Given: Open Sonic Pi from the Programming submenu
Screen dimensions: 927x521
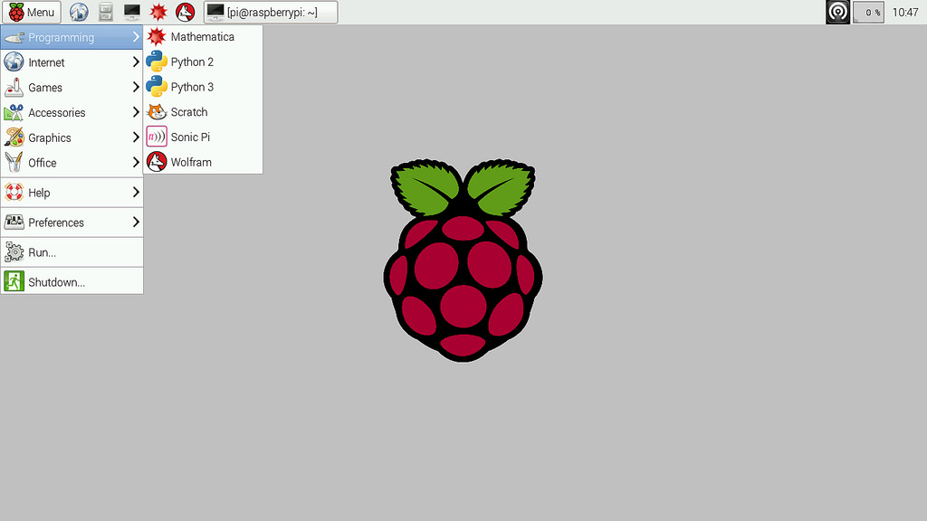Looking at the screenshot, I should (191, 136).
